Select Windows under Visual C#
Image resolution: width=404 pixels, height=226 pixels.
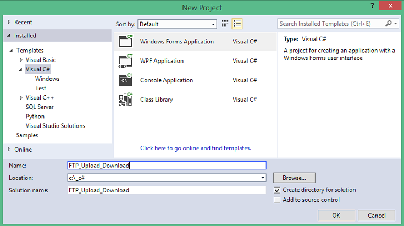(x=47, y=79)
